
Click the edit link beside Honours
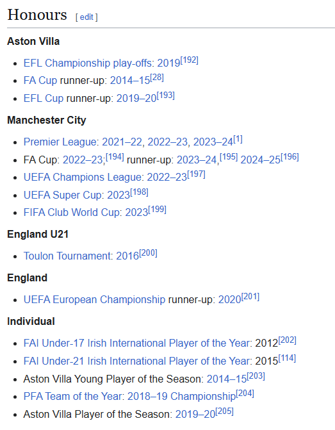coord(86,17)
